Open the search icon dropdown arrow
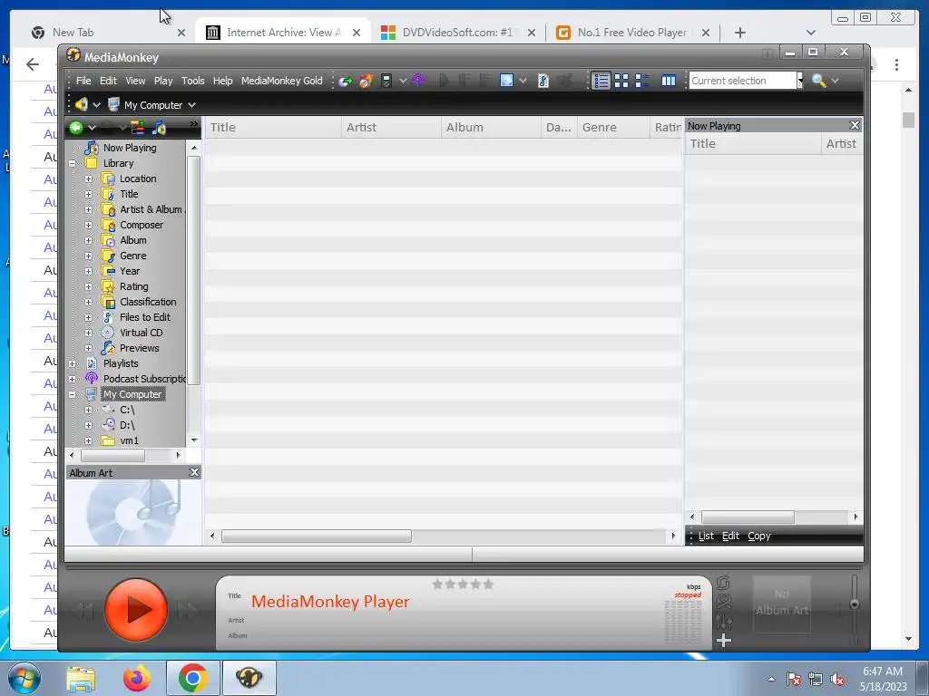The height and width of the screenshot is (696, 929). click(x=836, y=81)
